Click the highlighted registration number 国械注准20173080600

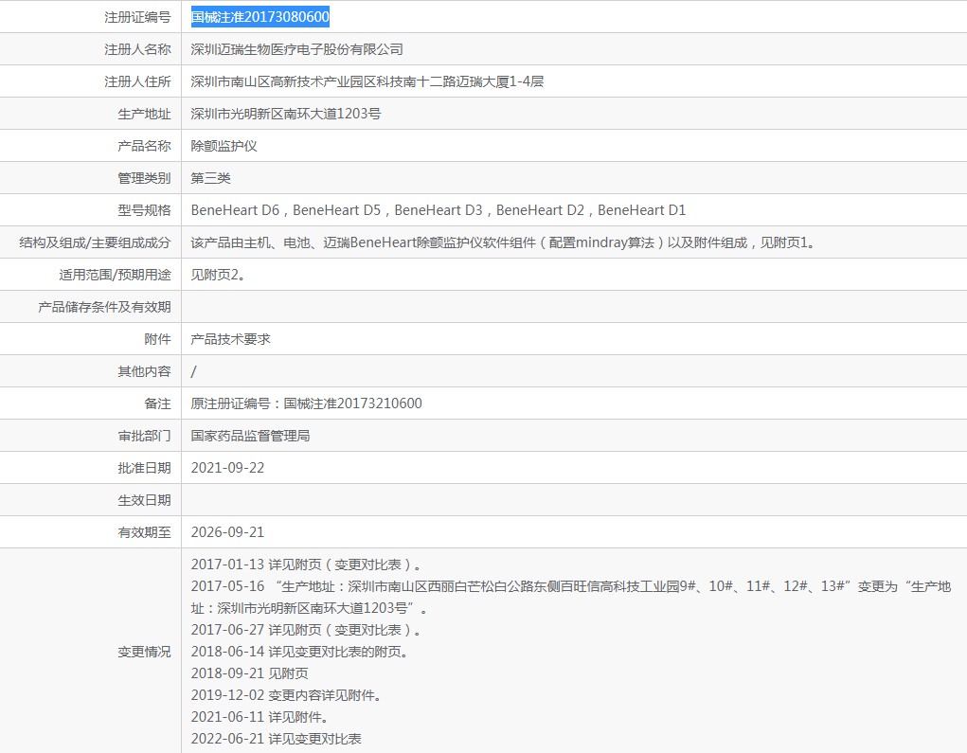click(260, 17)
